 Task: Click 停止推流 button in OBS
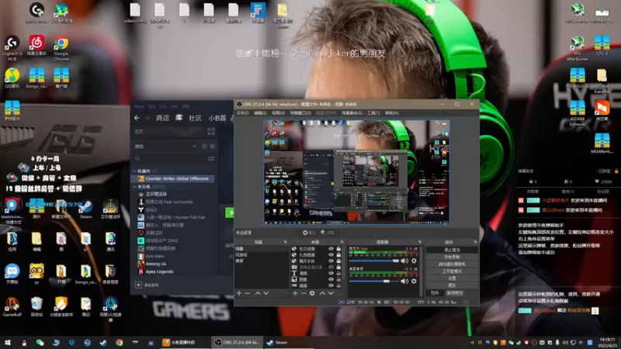point(452,250)
